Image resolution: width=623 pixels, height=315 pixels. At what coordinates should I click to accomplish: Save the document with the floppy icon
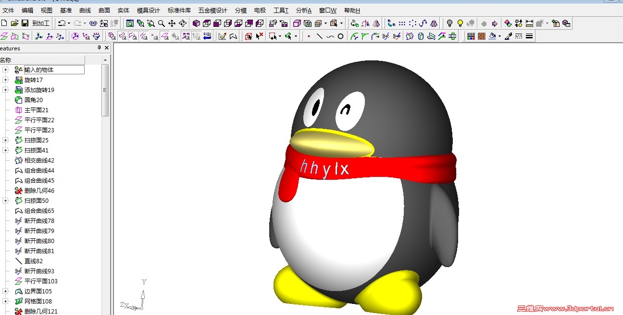point(24,23)
